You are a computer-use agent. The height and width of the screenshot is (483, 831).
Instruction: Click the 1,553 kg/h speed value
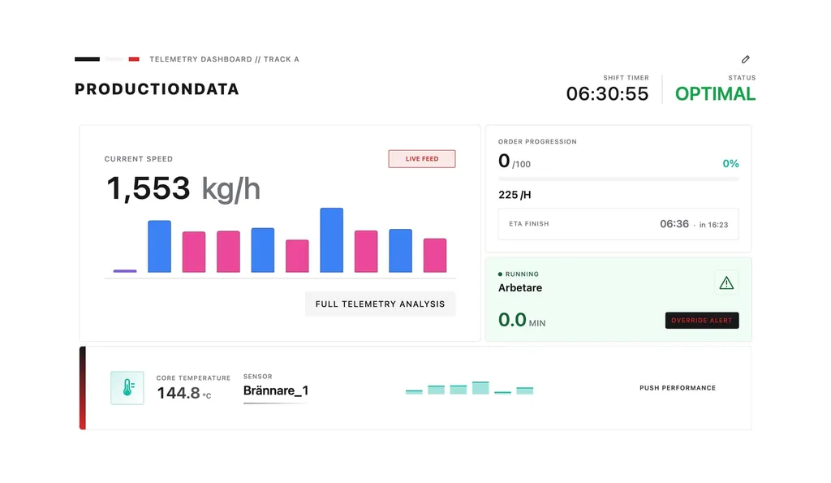183,189
